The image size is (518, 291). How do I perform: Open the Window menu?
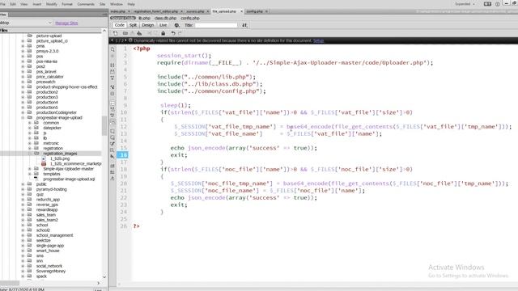(x=117, y=4)
